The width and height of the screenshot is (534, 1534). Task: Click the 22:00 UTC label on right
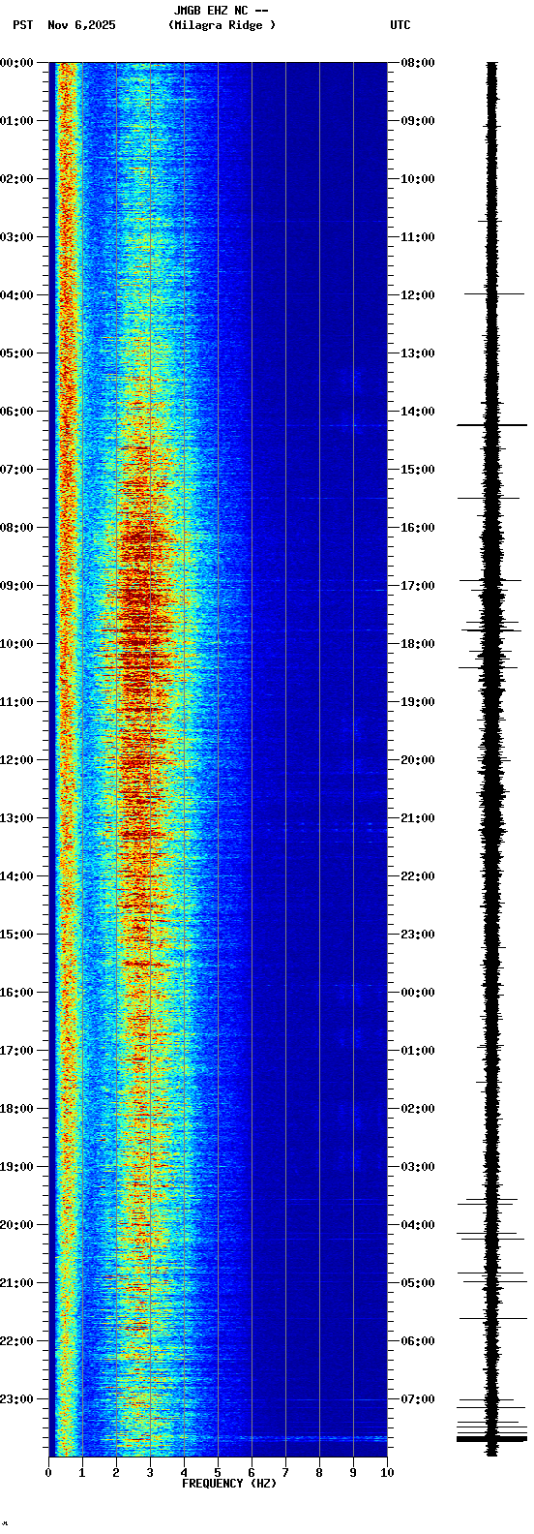point(417,876)
